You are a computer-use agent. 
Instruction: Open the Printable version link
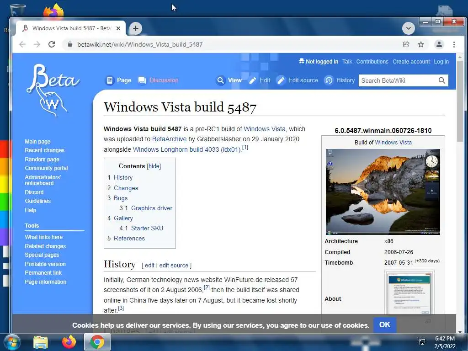[45, 264]
